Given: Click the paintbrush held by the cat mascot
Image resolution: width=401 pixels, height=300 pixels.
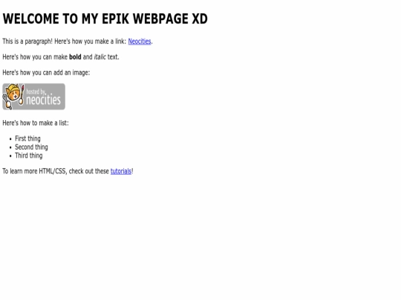Looking at the screenshot, I should point(22,95).
